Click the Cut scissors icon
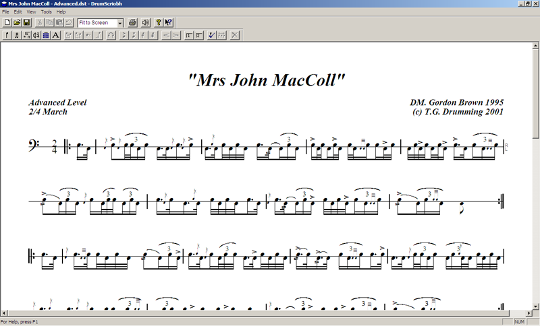540x326 pixels. (x=39, y=23)
